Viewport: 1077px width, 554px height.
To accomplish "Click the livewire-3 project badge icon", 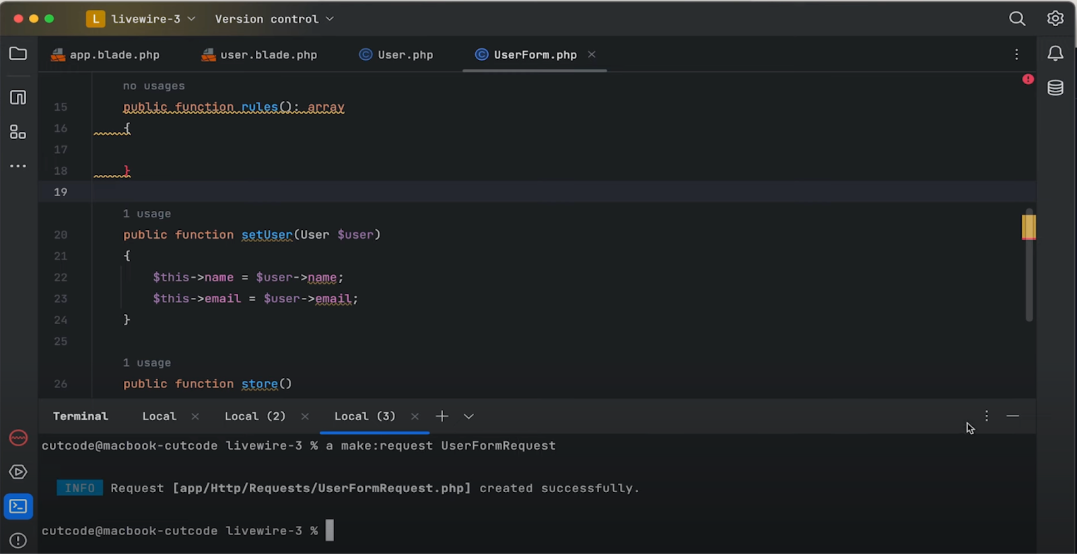I will [96, 19].
